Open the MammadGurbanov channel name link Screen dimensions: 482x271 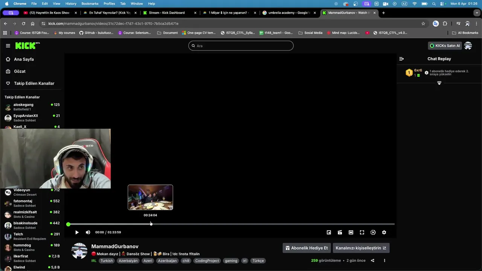[x=115, y=246]
